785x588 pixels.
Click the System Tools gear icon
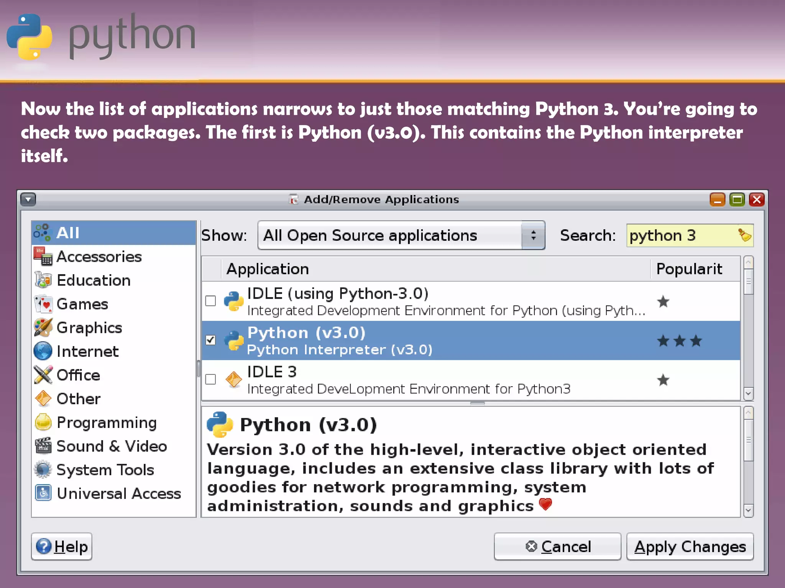[x=43, y=470]
